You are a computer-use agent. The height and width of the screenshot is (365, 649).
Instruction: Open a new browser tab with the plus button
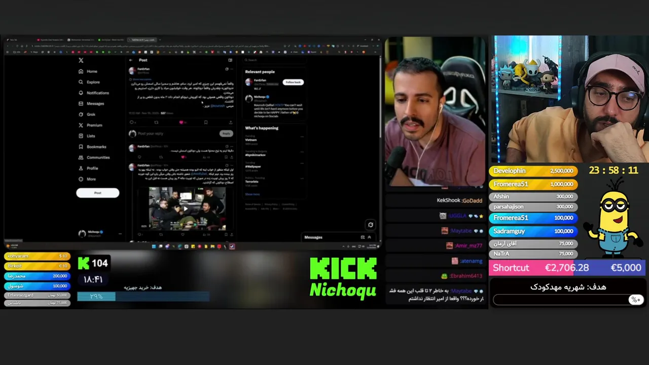click(x=161, y=40)
